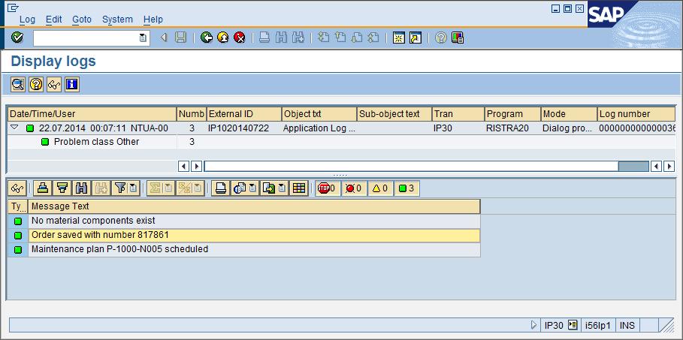This screenshot has height=340, width=683.
Task: Click the Find Next icon in standard toolbar
Action: coord(298,38)
